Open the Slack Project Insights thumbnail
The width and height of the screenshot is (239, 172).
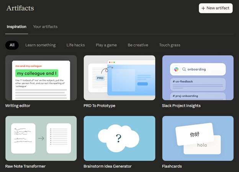point(198,78)
